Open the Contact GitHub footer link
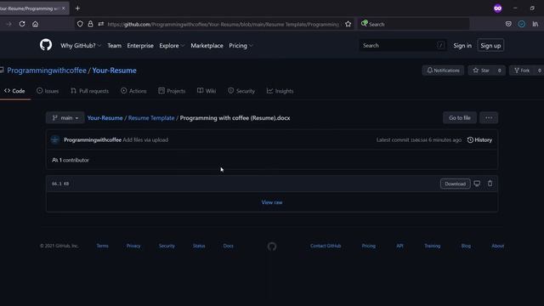Viewport: 544px width, 306px height. [326, 246]
